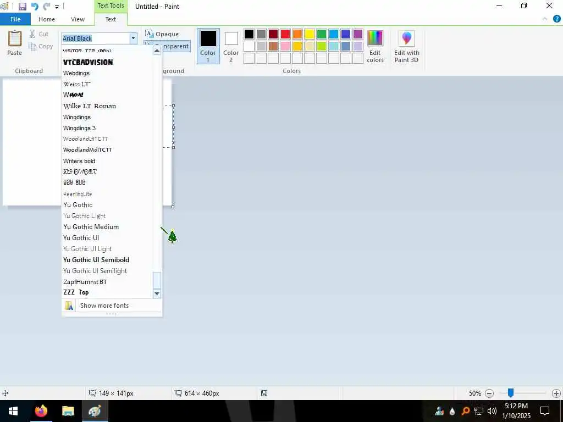Pick the red color swatch
This screenshot has height=422, width=563.
click(x=285, y=34)
